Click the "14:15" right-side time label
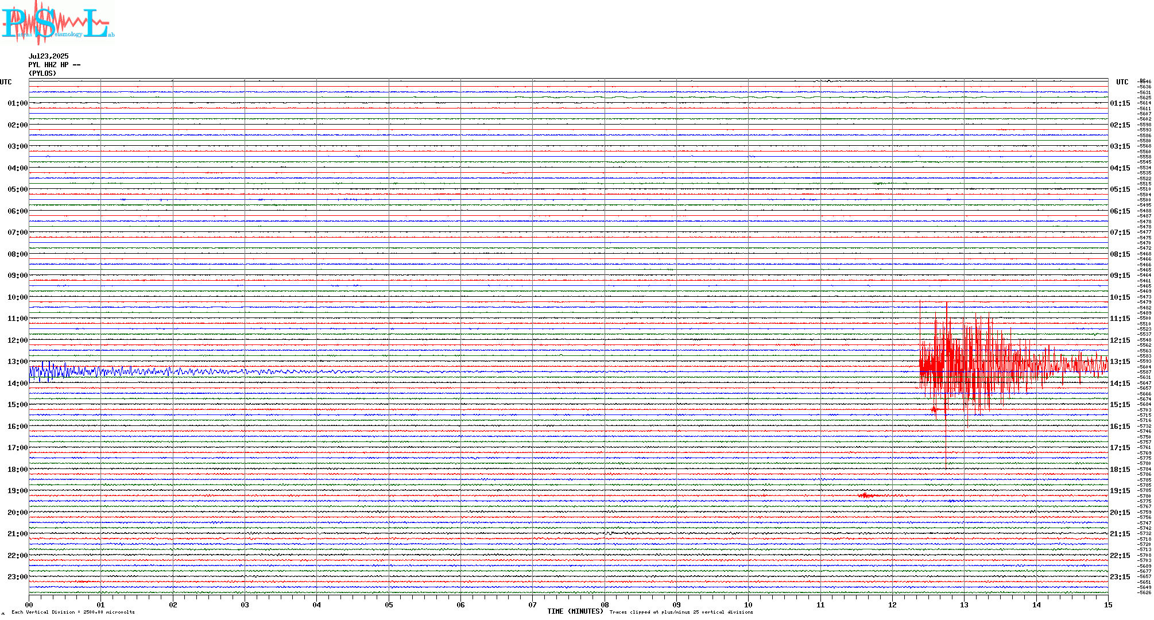Screen dimensions: 1154x620 (x=1120, y=383)
